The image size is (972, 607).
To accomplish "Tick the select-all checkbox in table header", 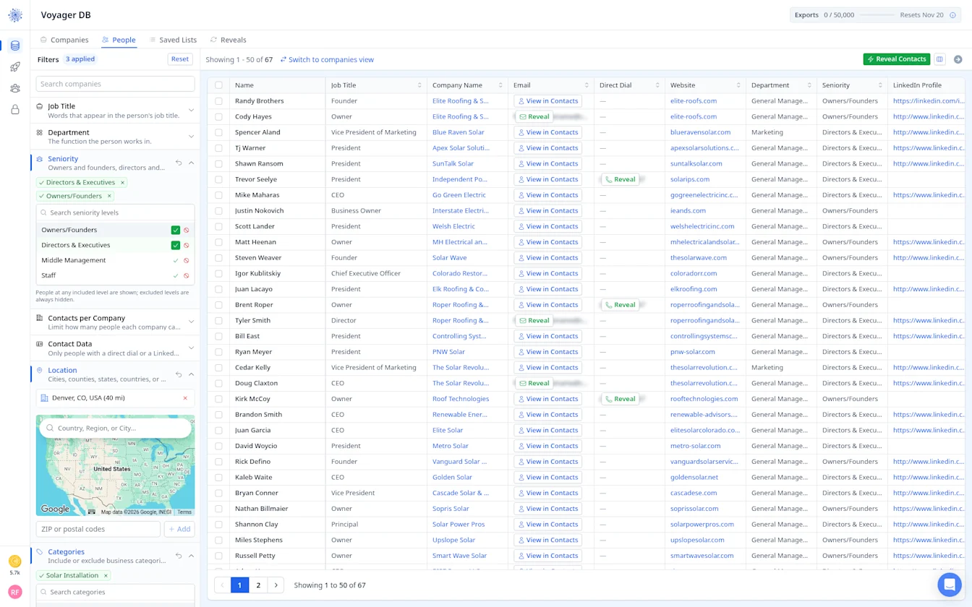I will click(x=218, y=85).
